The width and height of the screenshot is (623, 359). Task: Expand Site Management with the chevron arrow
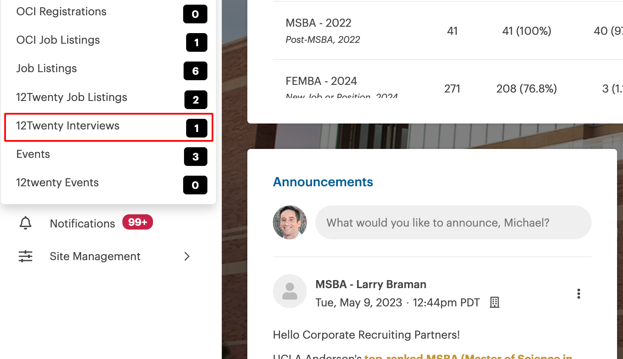tap(187, 256)
